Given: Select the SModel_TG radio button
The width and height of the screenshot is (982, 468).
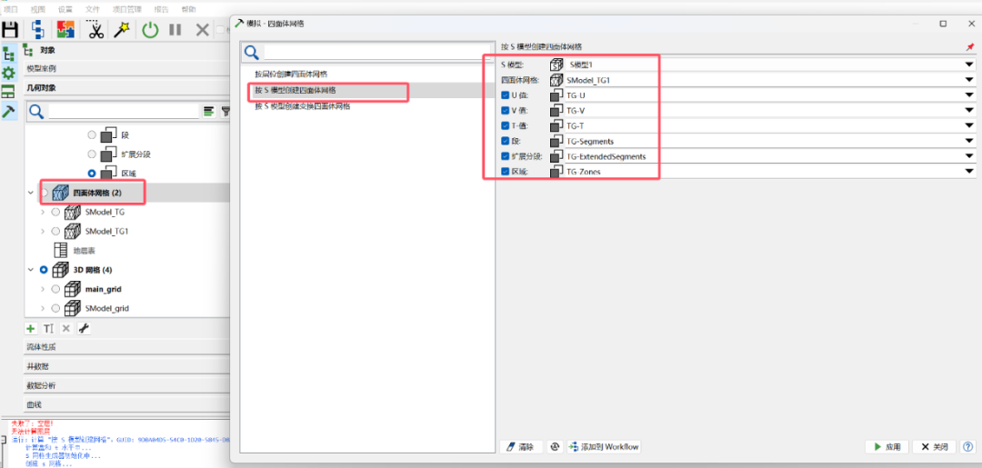Looking at the screenshot, I should tap(55, 212).
